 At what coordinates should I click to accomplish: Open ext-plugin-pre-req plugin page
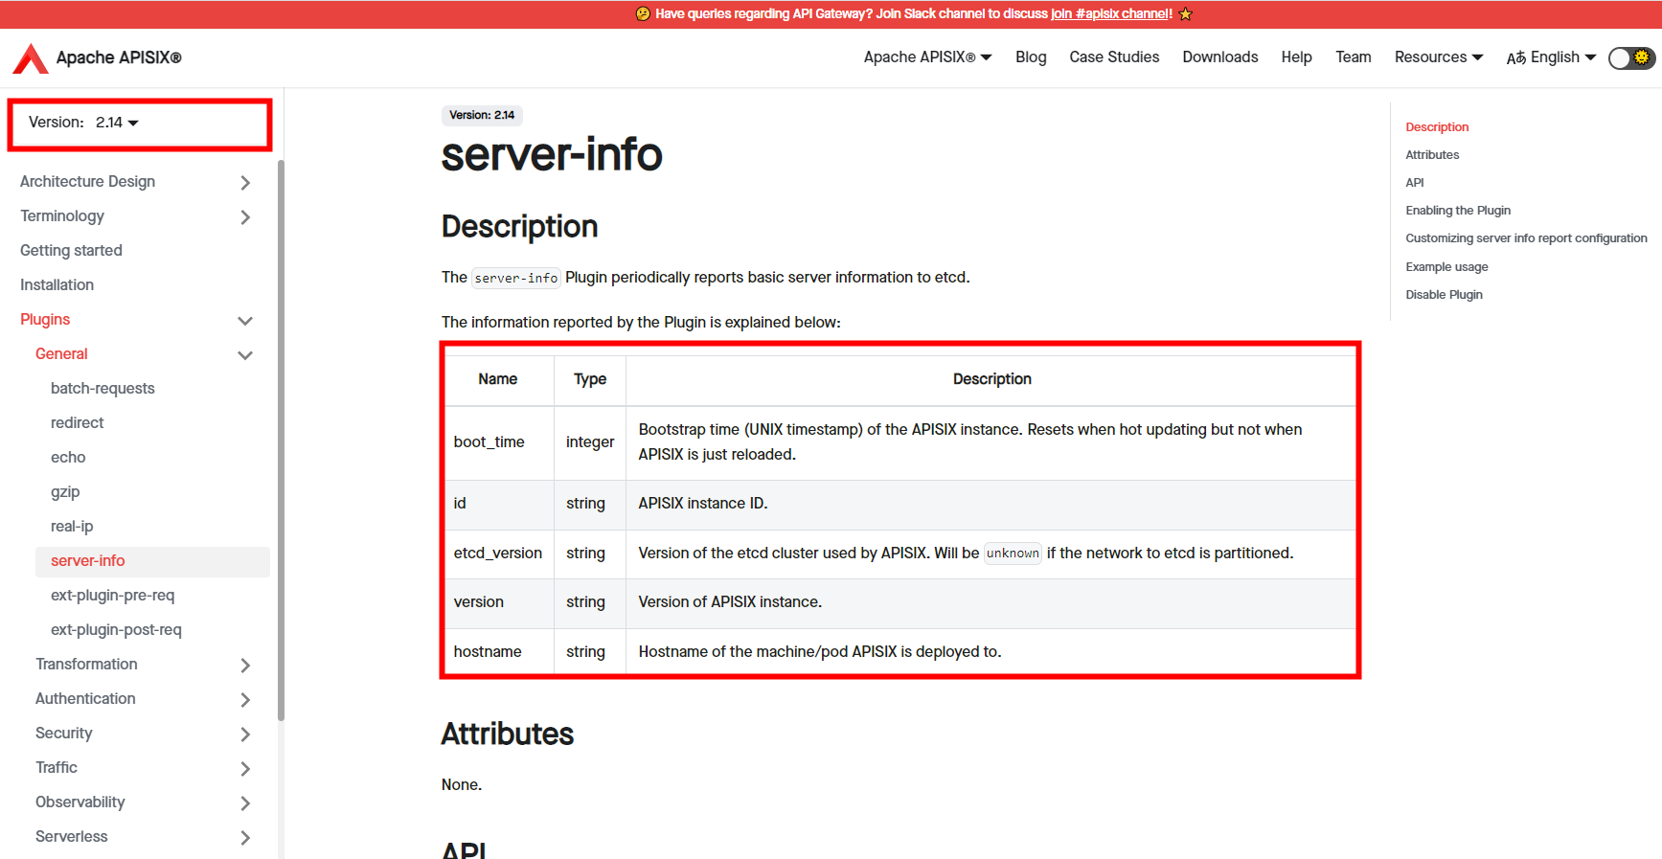point(112,595)
